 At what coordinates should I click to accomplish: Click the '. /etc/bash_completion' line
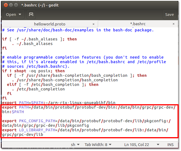(x=38, y=89)
